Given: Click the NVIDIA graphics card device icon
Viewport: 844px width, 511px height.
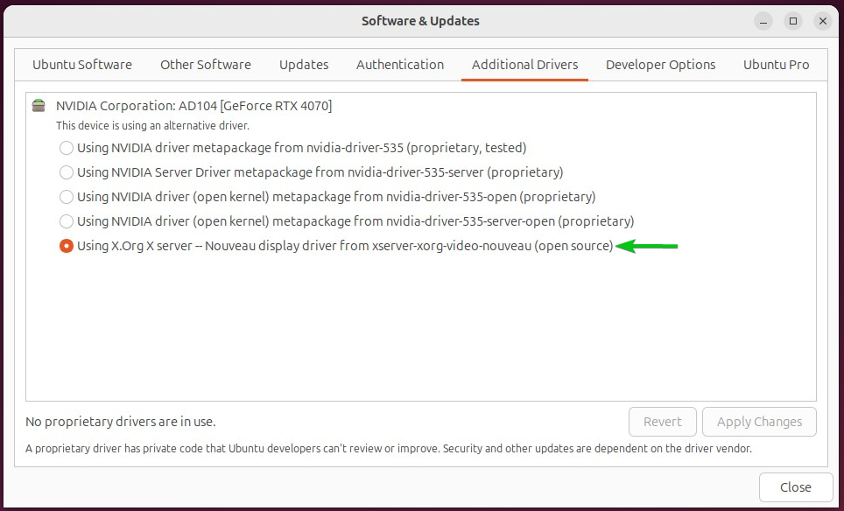Looking at the screenshot, I should [39, 105].
